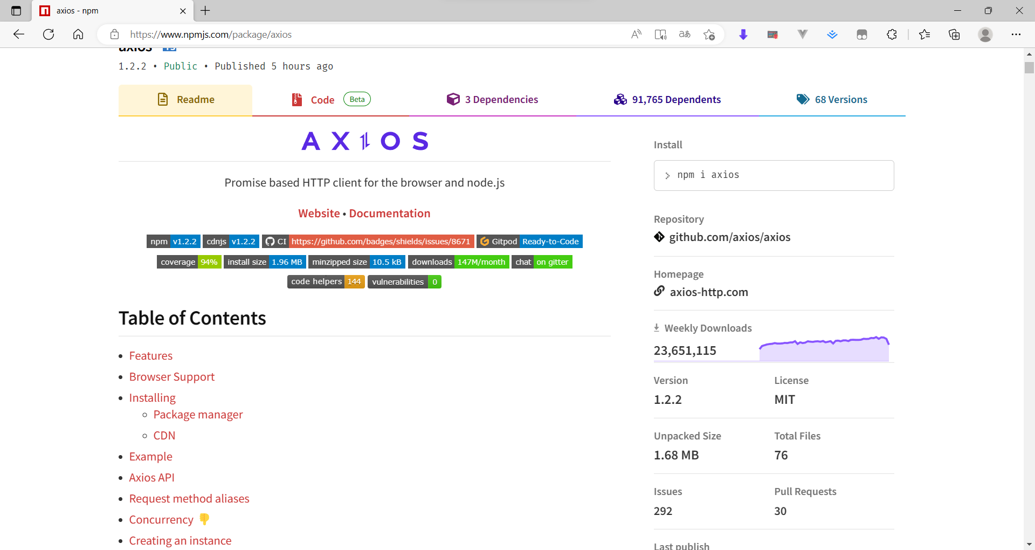The height and width of the screenshot is (550, 1035).
Task: Open the Vue devtools extension
Action: click(802, 34)
